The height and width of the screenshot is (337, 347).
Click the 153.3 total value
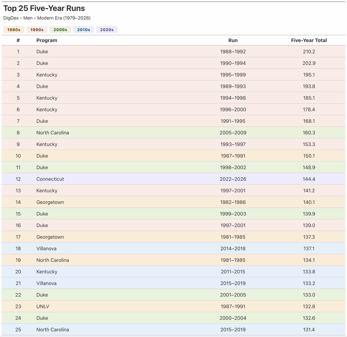tap(309, 144)
